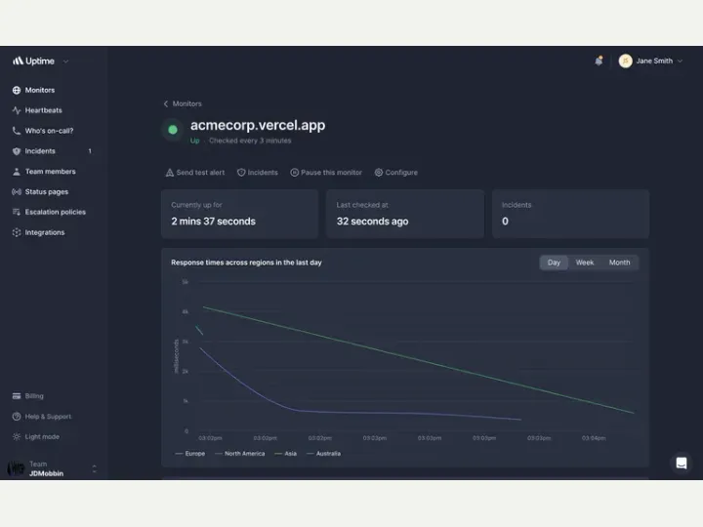Expand the Team JDMobbin switcher arrows
The width and height of the screenshot is (703, 527).
pyautogui.click(x=94, y=469)
